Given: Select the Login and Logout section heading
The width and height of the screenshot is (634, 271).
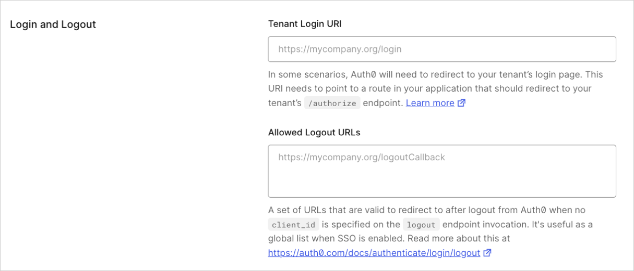Looking at the screenshot, I should [53, 24].
